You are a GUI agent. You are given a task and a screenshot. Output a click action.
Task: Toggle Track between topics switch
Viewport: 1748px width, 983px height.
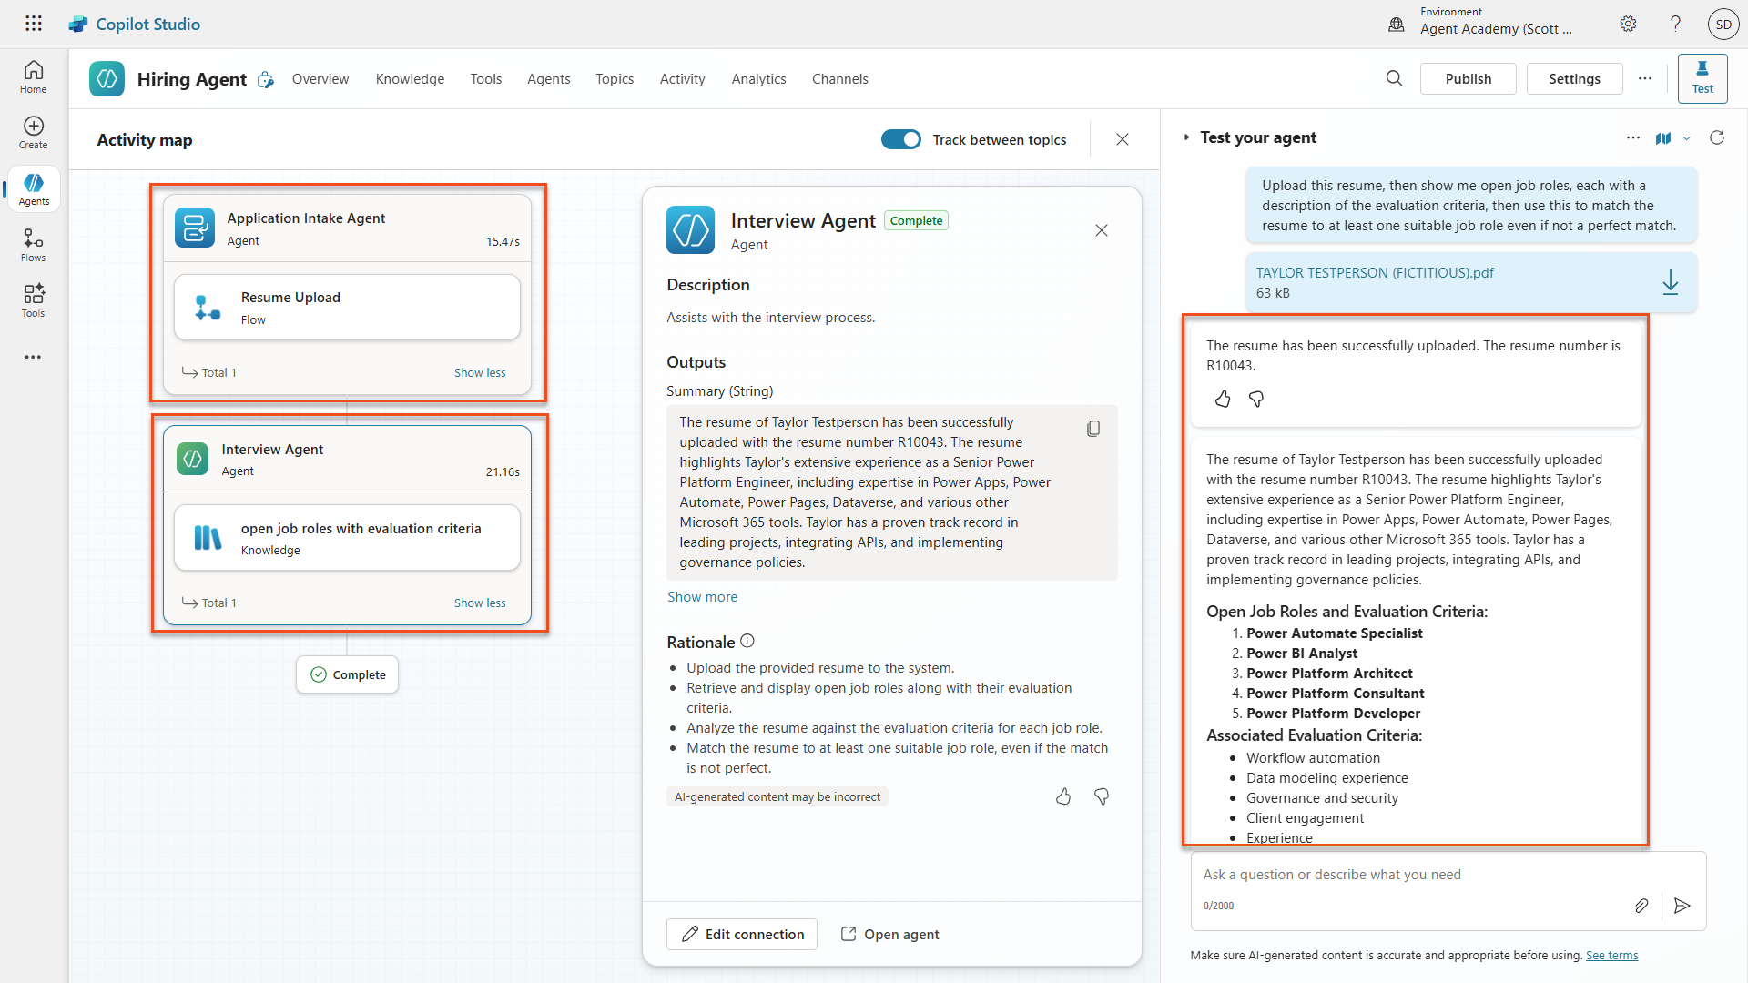pos(900,139)
